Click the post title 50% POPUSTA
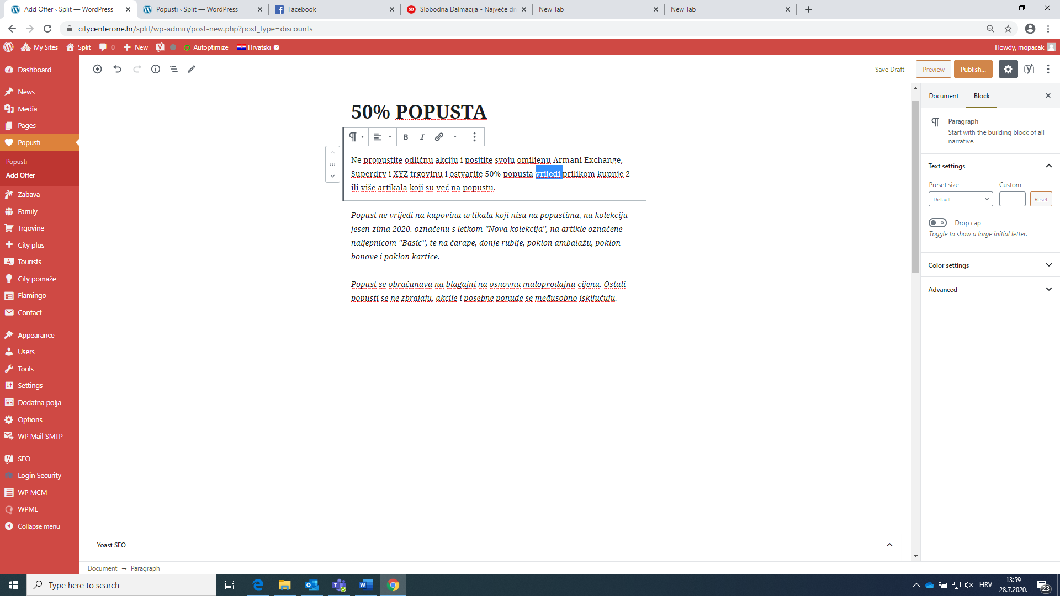 click(x=418, y=112)
